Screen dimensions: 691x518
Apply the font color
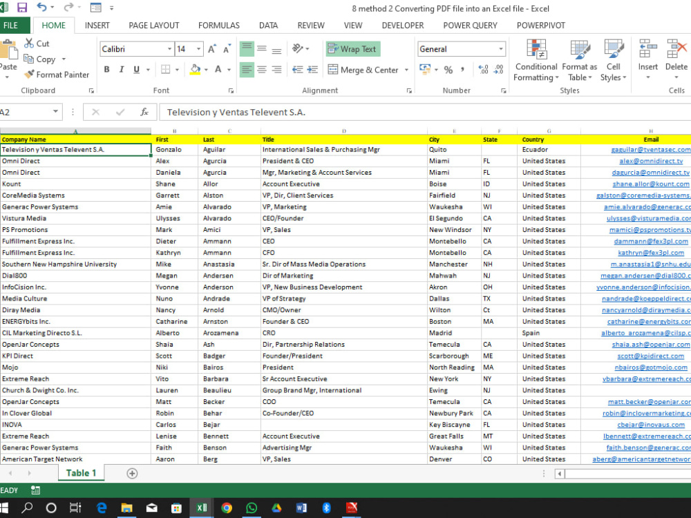(x=218, y=69)
